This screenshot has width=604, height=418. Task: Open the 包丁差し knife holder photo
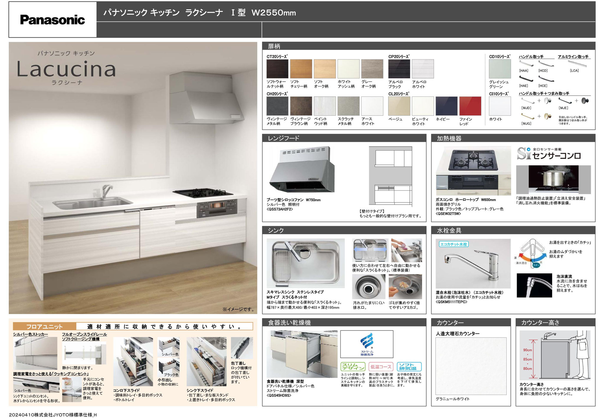[242, 348]
